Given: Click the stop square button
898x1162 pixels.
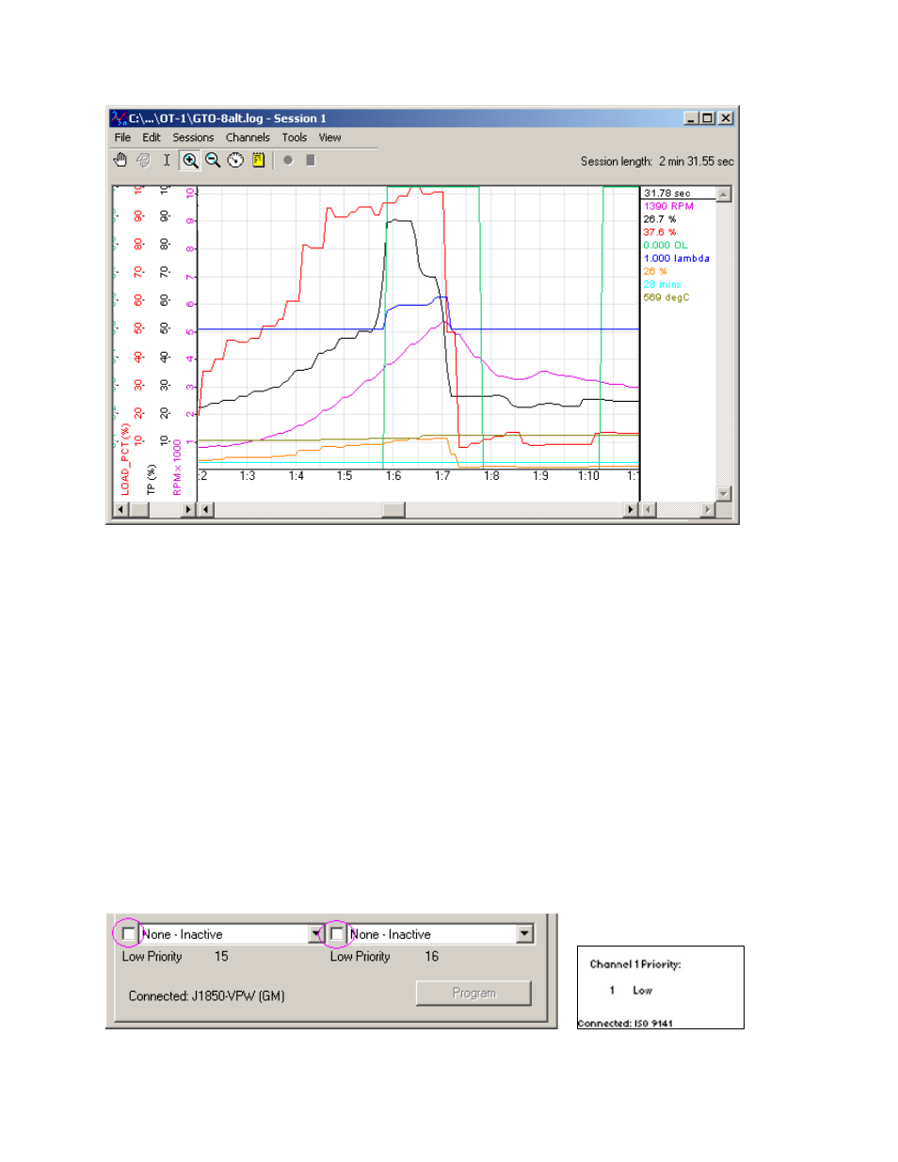Looking at the screenshot, I should (x=311, y=160).
